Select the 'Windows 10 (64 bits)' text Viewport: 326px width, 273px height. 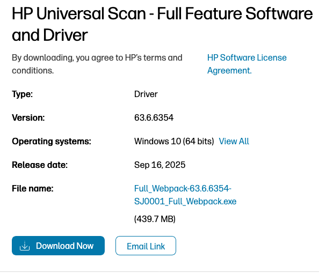click(x=174, y=142)
